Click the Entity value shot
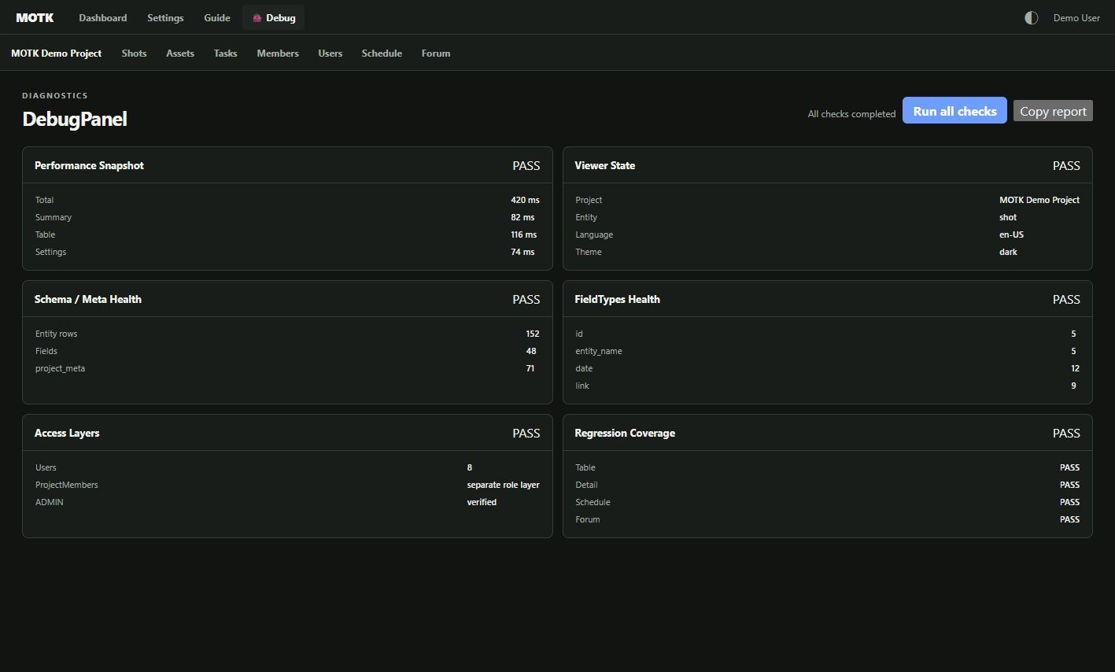This screenshot has height=672, width=1115. click(1008, 217)
